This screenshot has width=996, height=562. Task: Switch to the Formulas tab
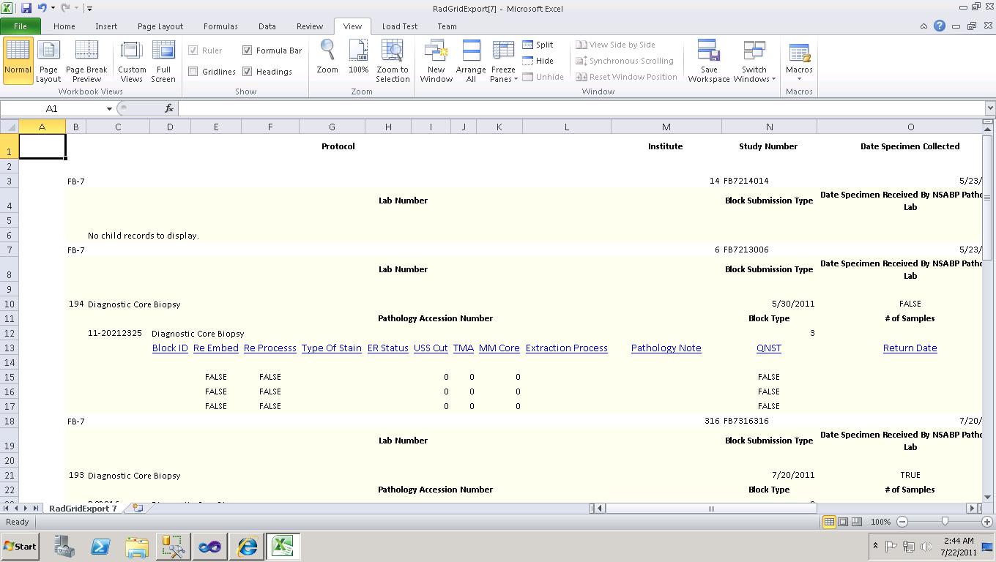[x=220, y=26]
